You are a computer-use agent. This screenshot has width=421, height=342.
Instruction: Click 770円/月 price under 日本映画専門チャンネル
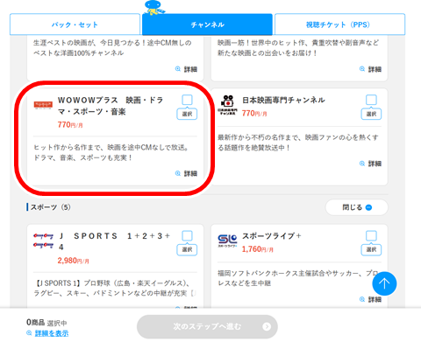pyautogui.click(x=254, y=113)
